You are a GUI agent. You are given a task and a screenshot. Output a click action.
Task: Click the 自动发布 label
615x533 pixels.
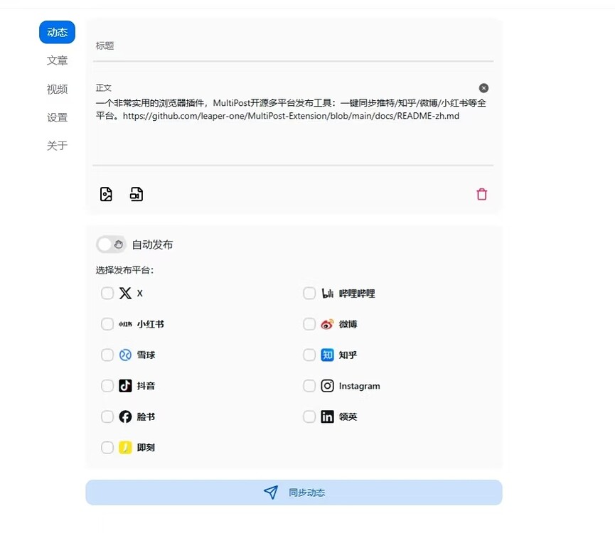pos(152,244)
